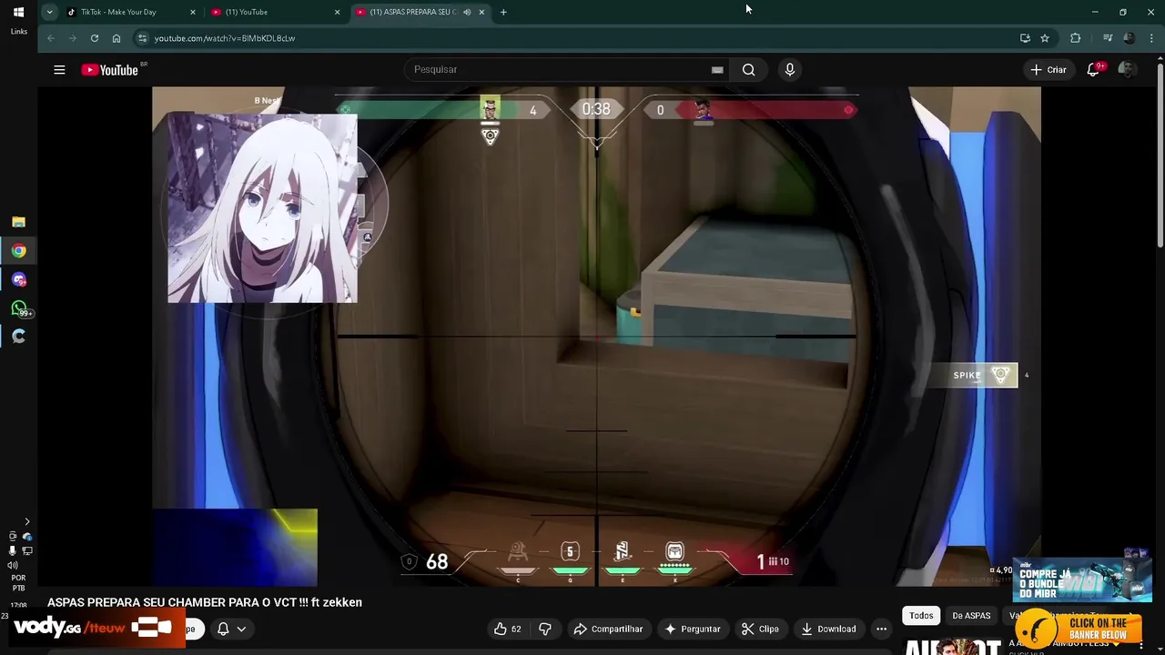
Task: View site information icon in address bar
Action: pyautogui.click(x=142, y=38)
